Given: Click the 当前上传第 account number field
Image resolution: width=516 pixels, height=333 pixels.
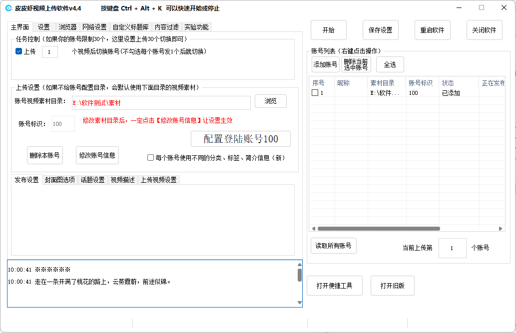Looking at the screenshot, I should [x=452, y=248].
